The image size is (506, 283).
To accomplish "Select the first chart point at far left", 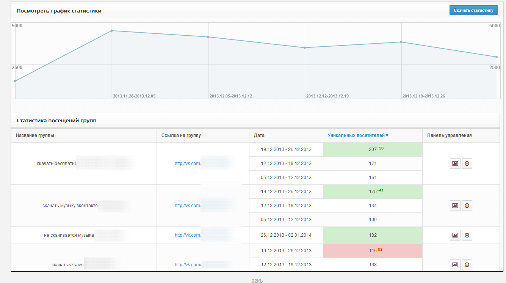I will coord(15,81).
